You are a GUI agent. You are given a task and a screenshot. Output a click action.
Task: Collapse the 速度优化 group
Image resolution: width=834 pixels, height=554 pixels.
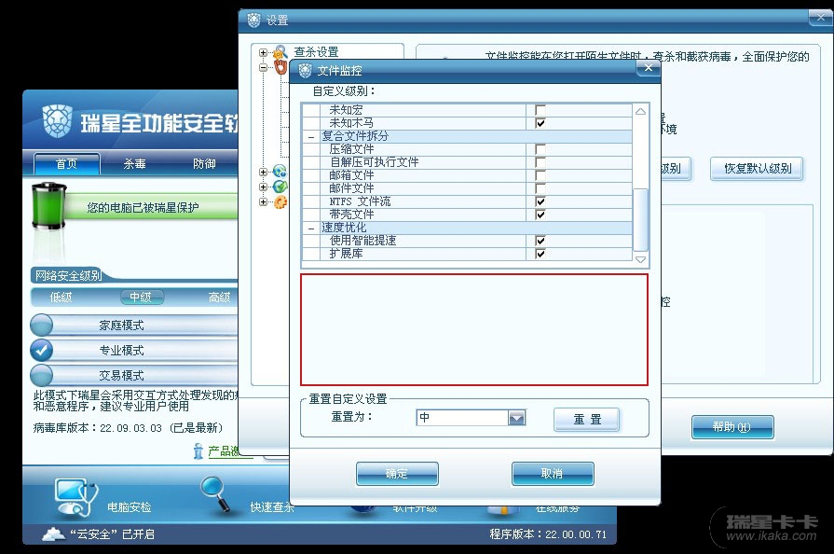[311, 228]
